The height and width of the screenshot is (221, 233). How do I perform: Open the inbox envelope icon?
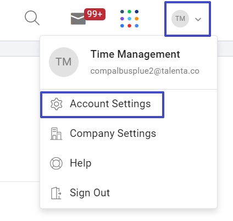point(78,19)
